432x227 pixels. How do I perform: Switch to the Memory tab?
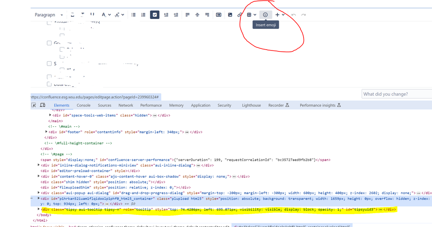(x=176, y=105)
